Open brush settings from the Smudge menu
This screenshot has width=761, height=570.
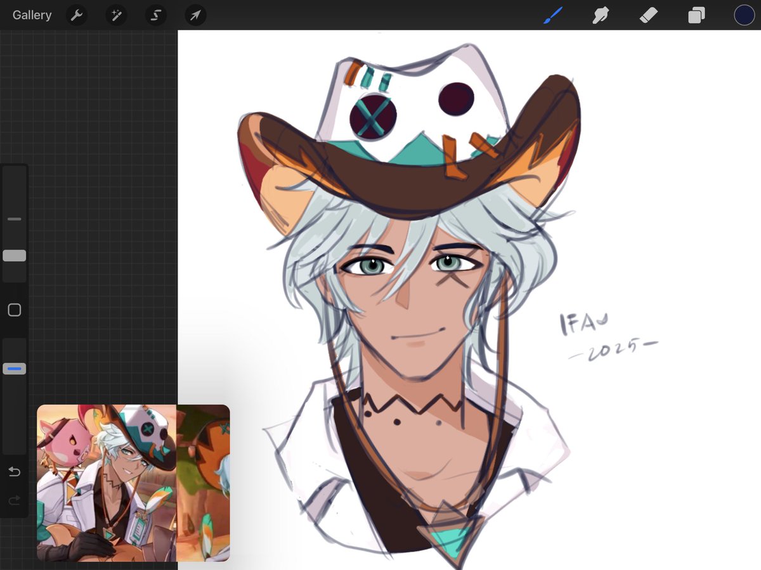[601, 15]
